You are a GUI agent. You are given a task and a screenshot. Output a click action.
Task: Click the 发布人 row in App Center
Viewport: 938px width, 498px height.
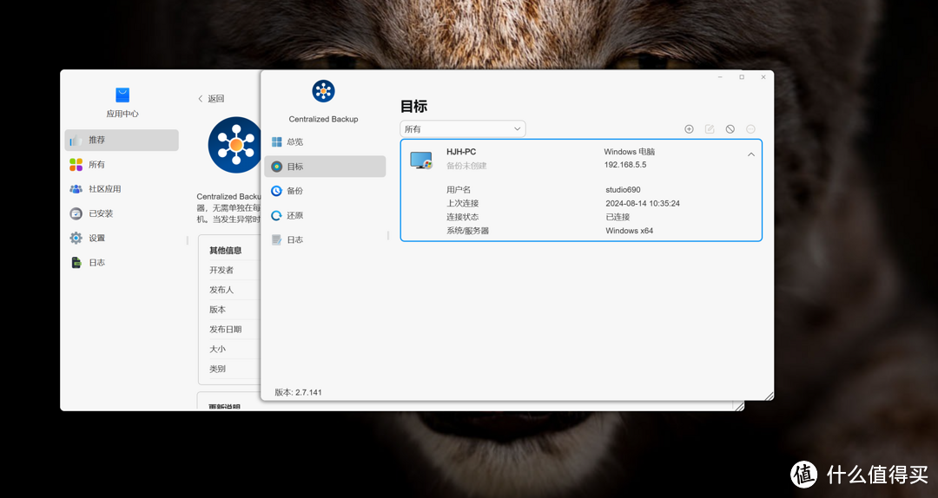234,290
